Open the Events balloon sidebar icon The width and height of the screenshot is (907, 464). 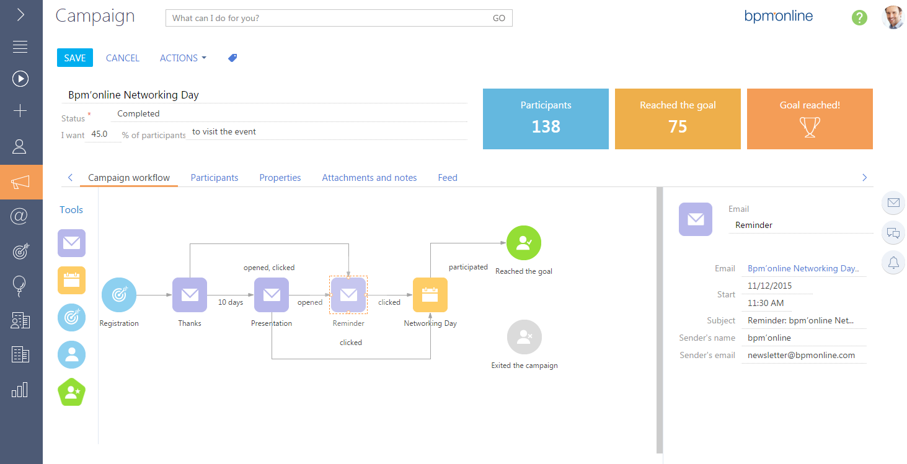20,286
